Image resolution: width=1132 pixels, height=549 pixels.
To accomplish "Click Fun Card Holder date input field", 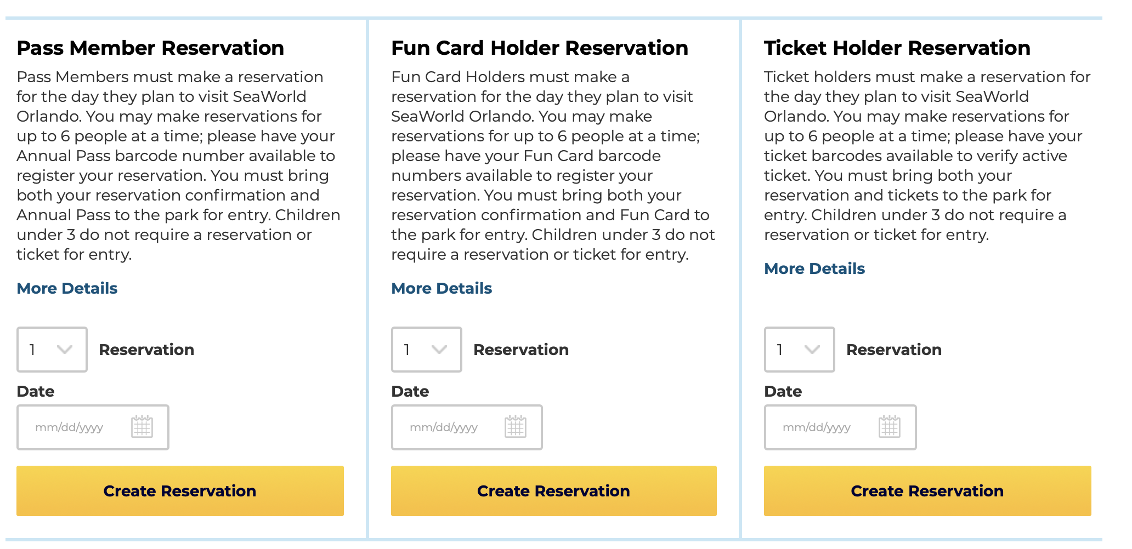I will pyautogui.click(x=467, y=427).
